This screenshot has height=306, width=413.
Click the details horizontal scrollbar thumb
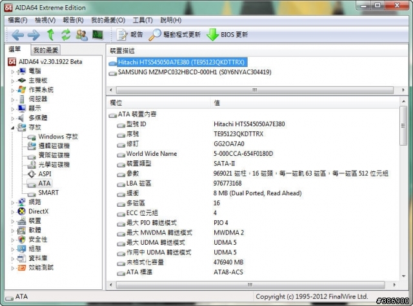click(x=250, y=285)
